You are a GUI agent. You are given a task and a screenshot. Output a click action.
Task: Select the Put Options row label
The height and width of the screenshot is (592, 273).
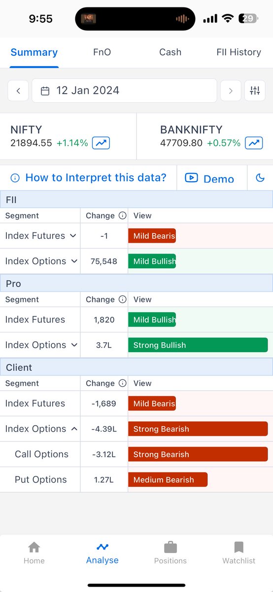click(x=41, y=480)
